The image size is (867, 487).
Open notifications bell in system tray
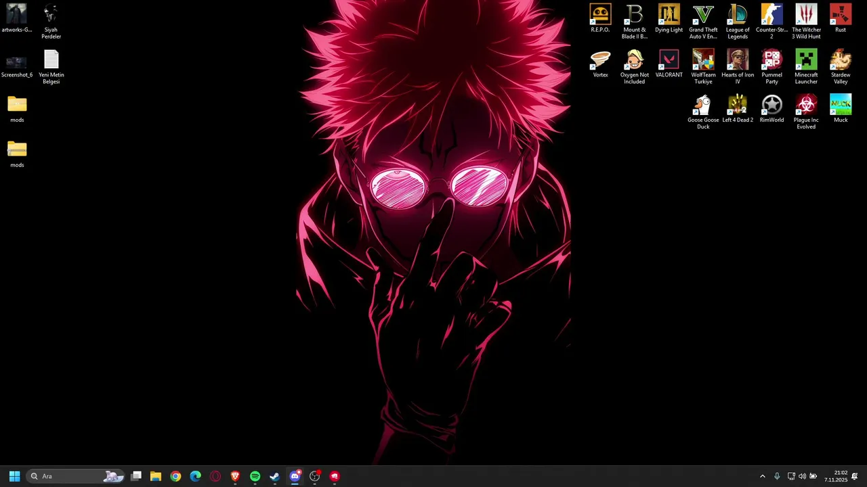(x=855, y=476)
